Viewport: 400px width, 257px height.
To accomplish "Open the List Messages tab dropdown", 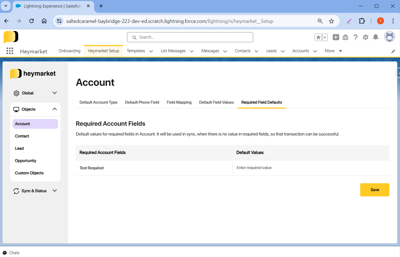I will 192,51.
